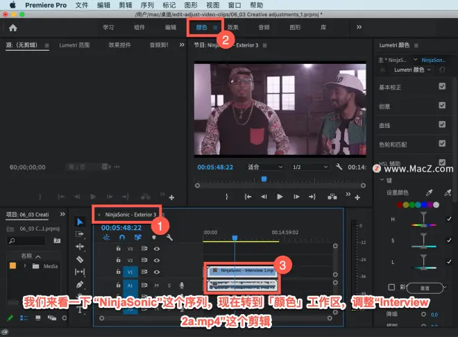
Task: Open program monitor button editor plus
Action: (357, 198)
